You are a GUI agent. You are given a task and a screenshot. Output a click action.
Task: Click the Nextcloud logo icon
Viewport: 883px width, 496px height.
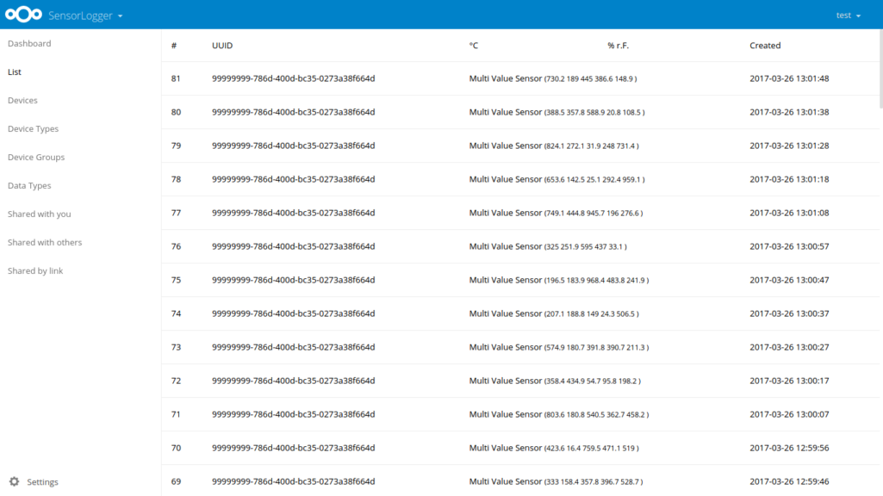tap(23, 15)
